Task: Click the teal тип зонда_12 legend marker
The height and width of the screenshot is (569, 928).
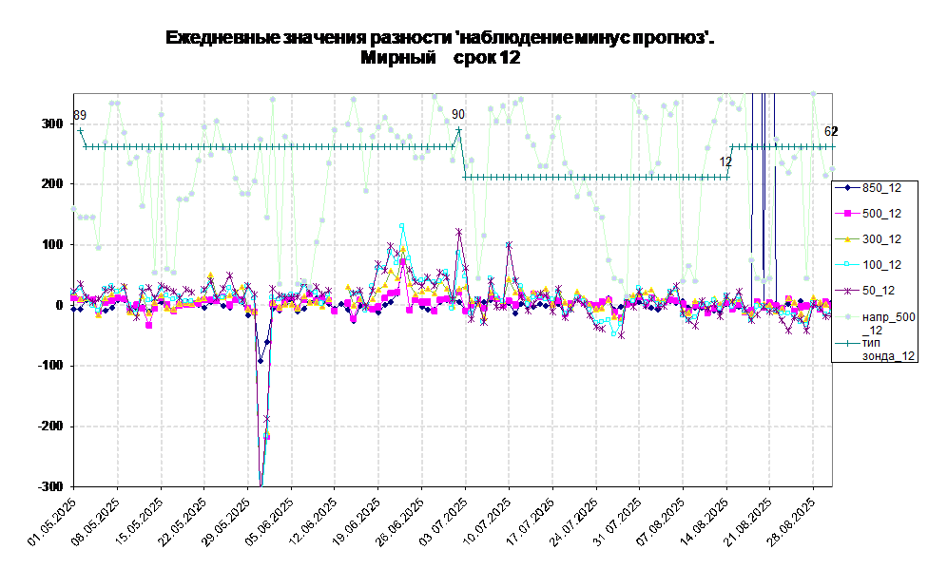Action: tap(846, 342)
